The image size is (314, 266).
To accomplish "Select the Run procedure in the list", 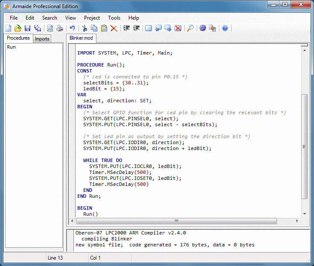I will tap(12, 47).
